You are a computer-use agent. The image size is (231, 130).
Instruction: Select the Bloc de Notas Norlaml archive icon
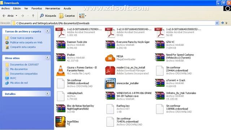(61, 109)
